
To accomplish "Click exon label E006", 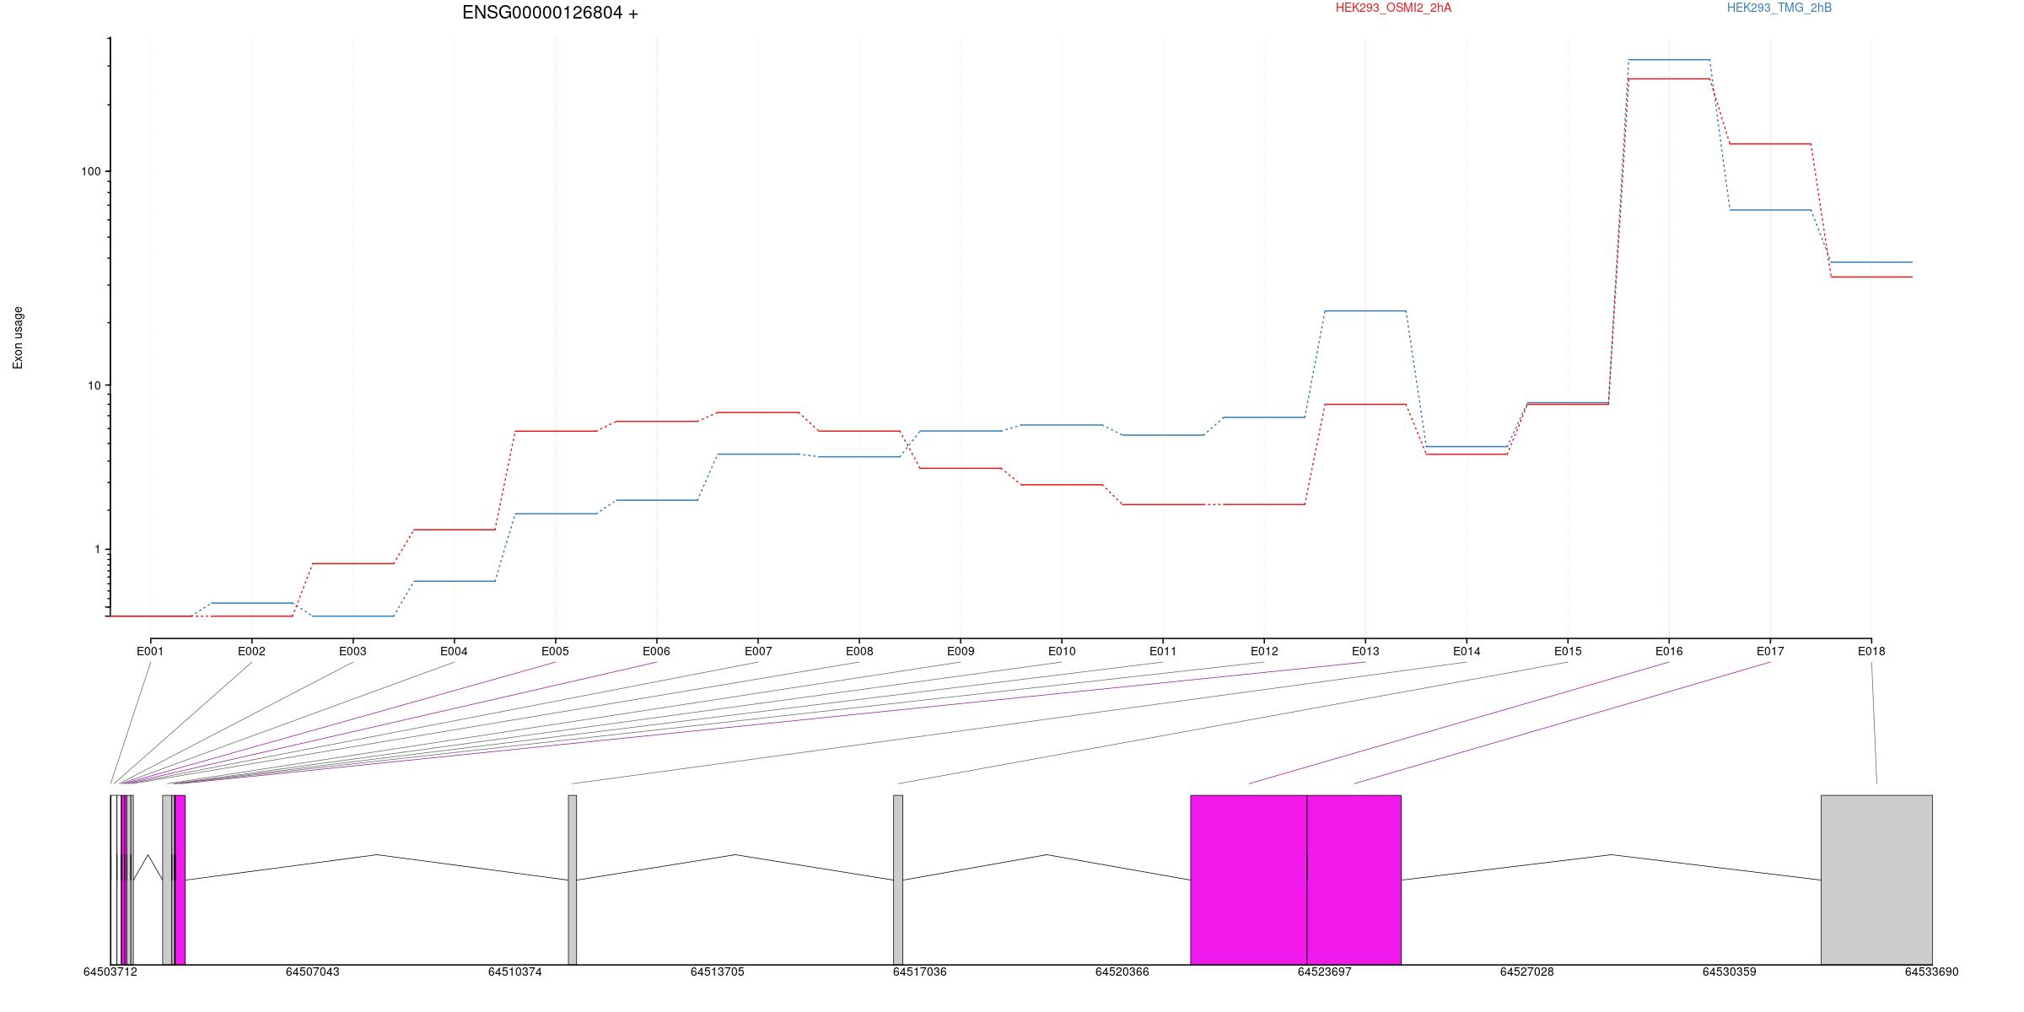I will point(656,651).
